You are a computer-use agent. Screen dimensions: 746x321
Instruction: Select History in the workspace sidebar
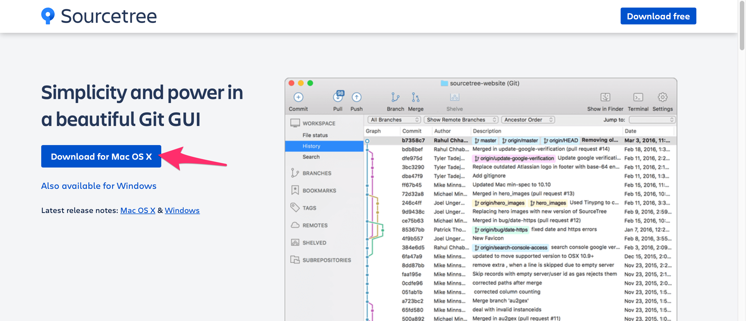pyautogui.click(x=312, y=146)
